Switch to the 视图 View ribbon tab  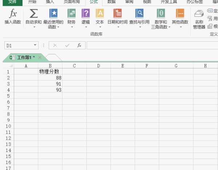(147, 2)
